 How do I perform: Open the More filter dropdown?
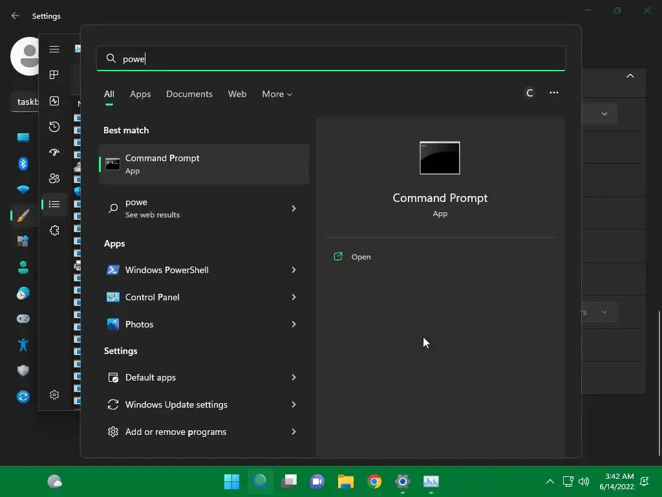[x=277, y=94]
